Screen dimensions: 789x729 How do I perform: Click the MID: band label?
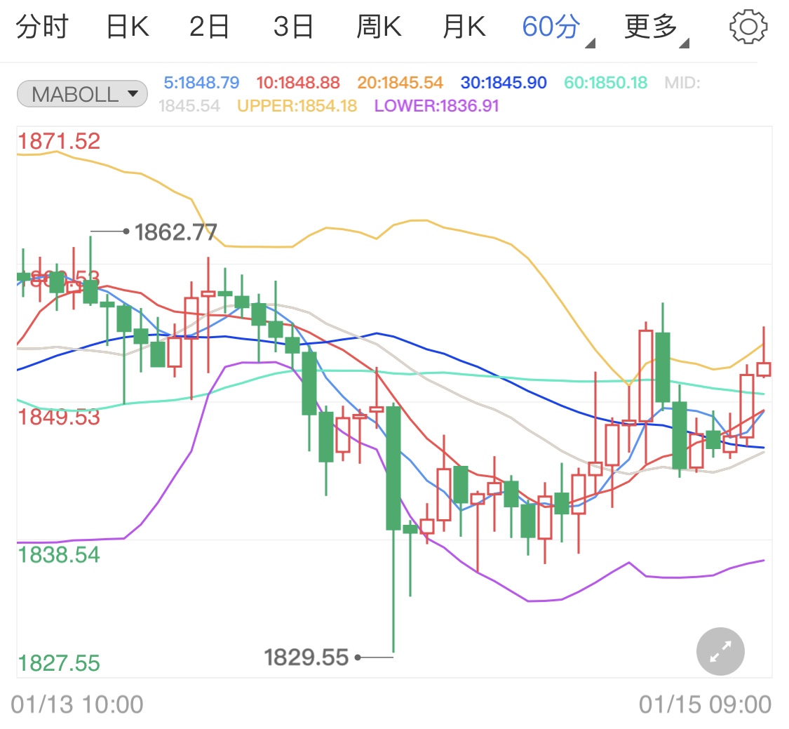click(682, 83)
